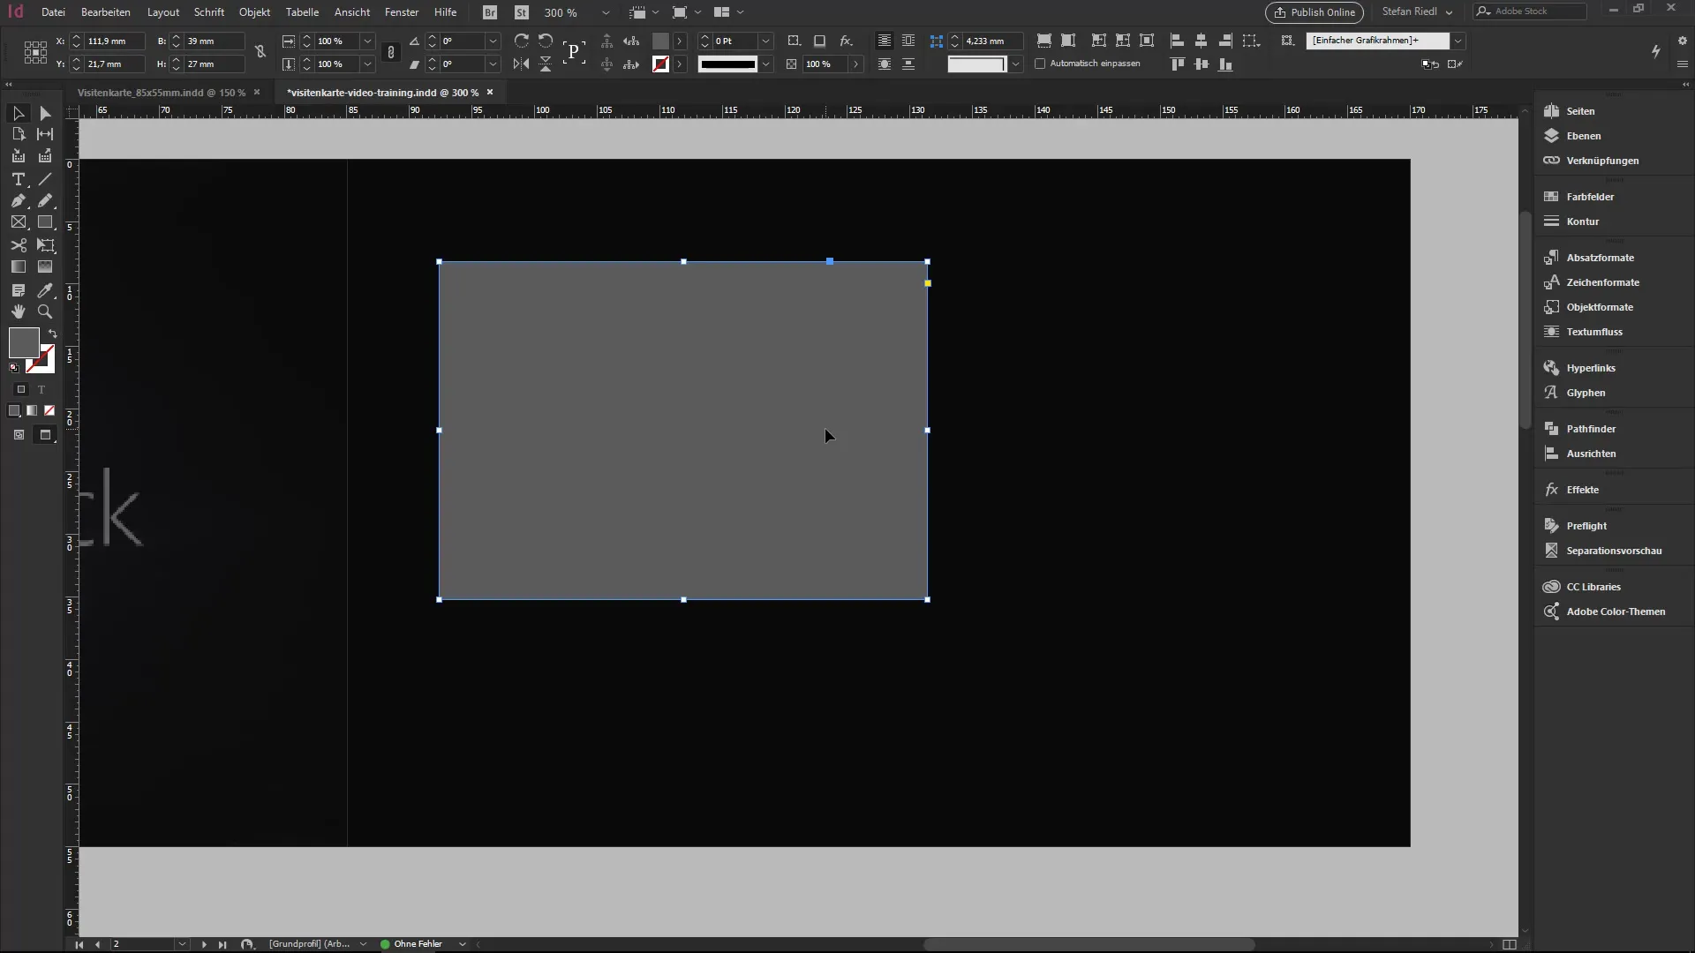
Task: Open scale Y percentage dropdown
Action: pyautogui.click(x=367, y=64)
